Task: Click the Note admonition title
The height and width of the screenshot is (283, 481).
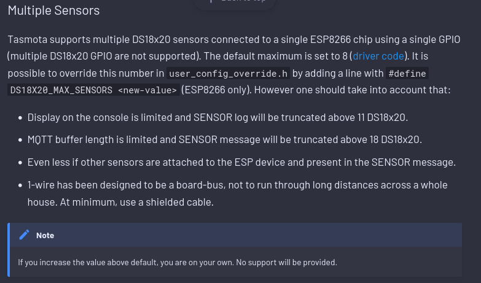Action: click(x=45, y=236)
